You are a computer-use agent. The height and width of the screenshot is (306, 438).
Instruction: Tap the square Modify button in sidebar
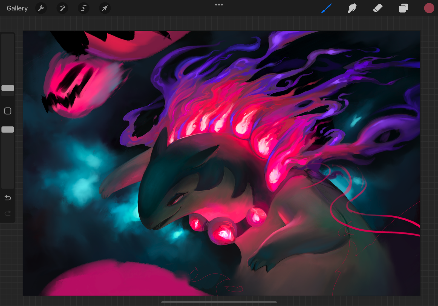8,111
